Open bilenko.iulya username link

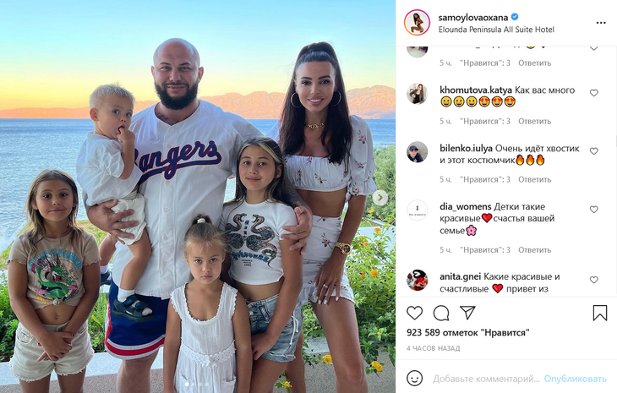click(x=466, y=148)
